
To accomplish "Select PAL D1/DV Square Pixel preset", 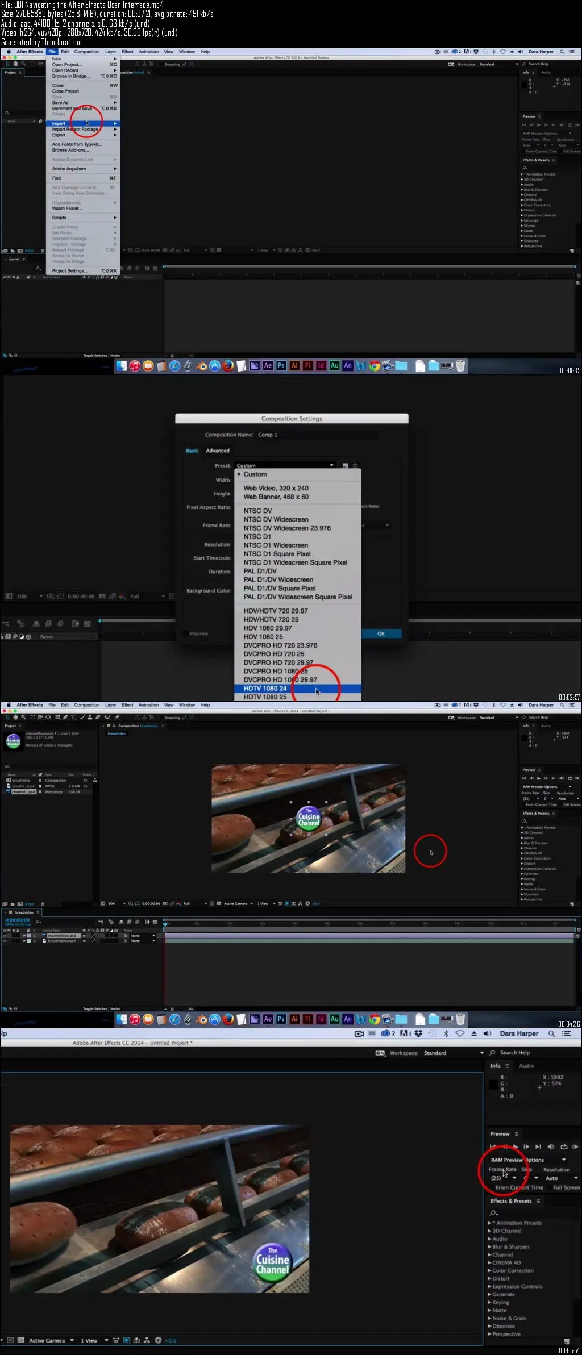I will [298, 588].
